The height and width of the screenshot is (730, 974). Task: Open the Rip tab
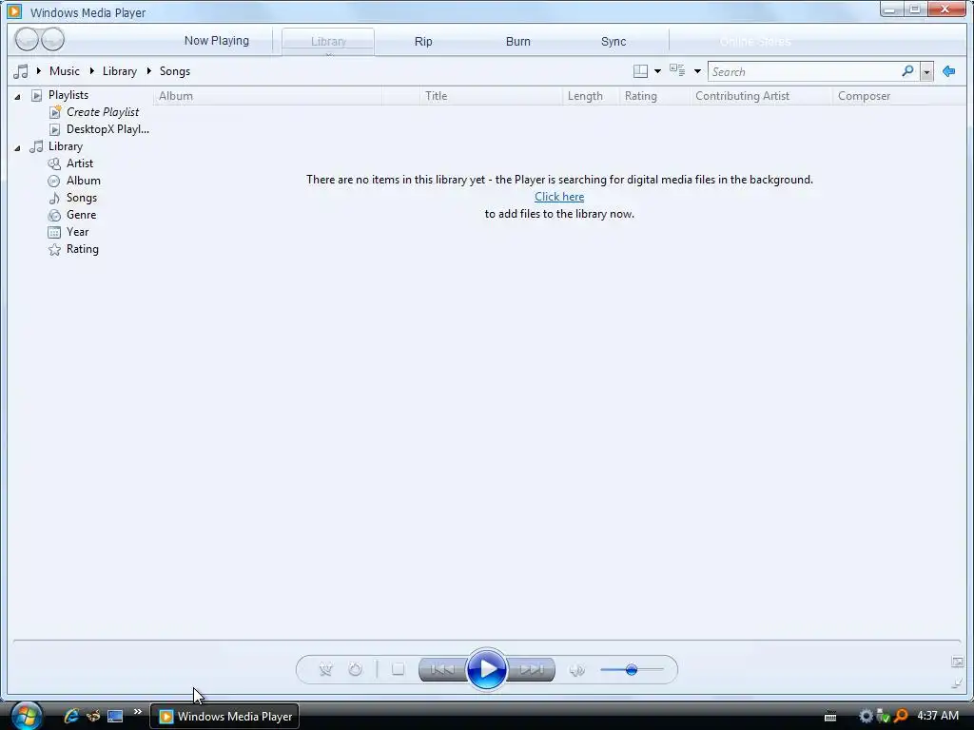click(x=423, y=42)
